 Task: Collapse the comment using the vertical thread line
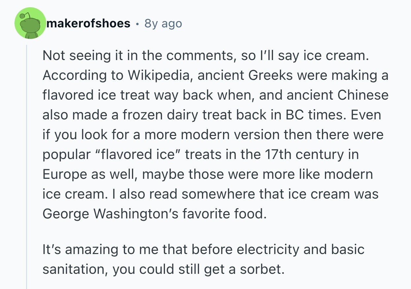pyautogui.click(x=27, y=165)
